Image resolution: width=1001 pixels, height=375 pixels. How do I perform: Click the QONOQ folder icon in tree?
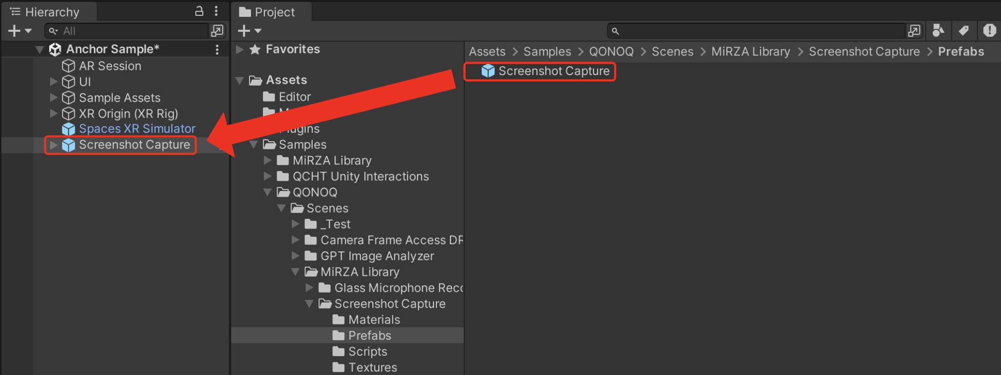click(283, 192)
